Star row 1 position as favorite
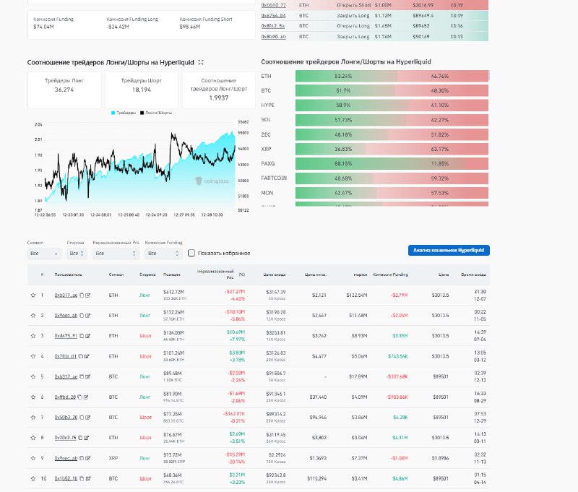The image size is (578, 492). pyautogui.click(x=33, y=295)
